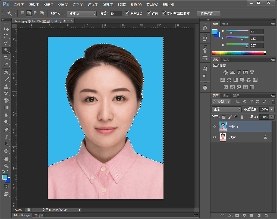Viewport: 277px width, 219px height.
Task: Switch to the 样式 tab
Action: click(x=226, y=60)
